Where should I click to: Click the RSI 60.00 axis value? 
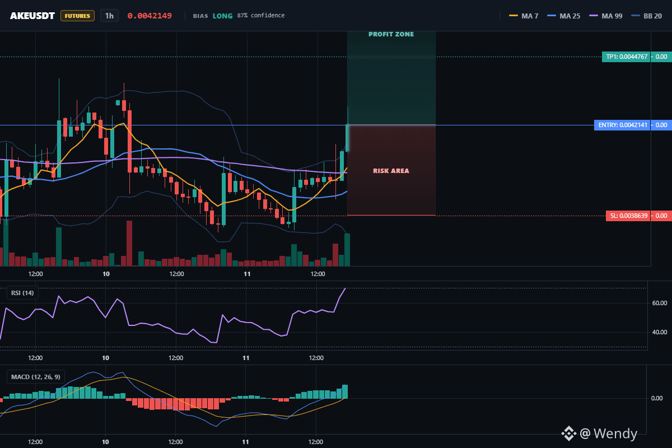pyautogui.click(x=659, y=303)
